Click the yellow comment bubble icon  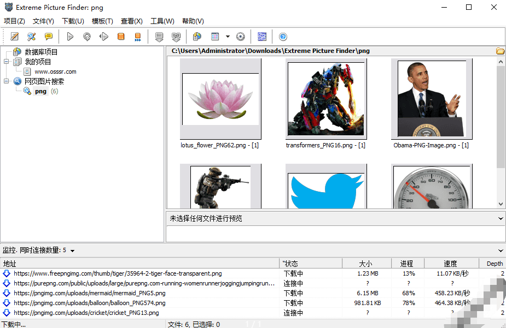click(49, 37)
